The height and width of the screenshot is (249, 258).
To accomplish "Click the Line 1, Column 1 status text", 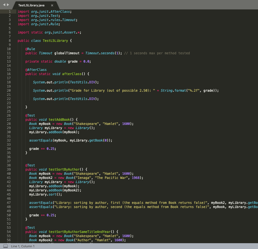I will (x=23, y=246).
